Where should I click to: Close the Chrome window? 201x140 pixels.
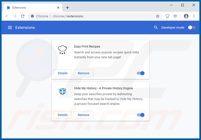click(194, 5)
